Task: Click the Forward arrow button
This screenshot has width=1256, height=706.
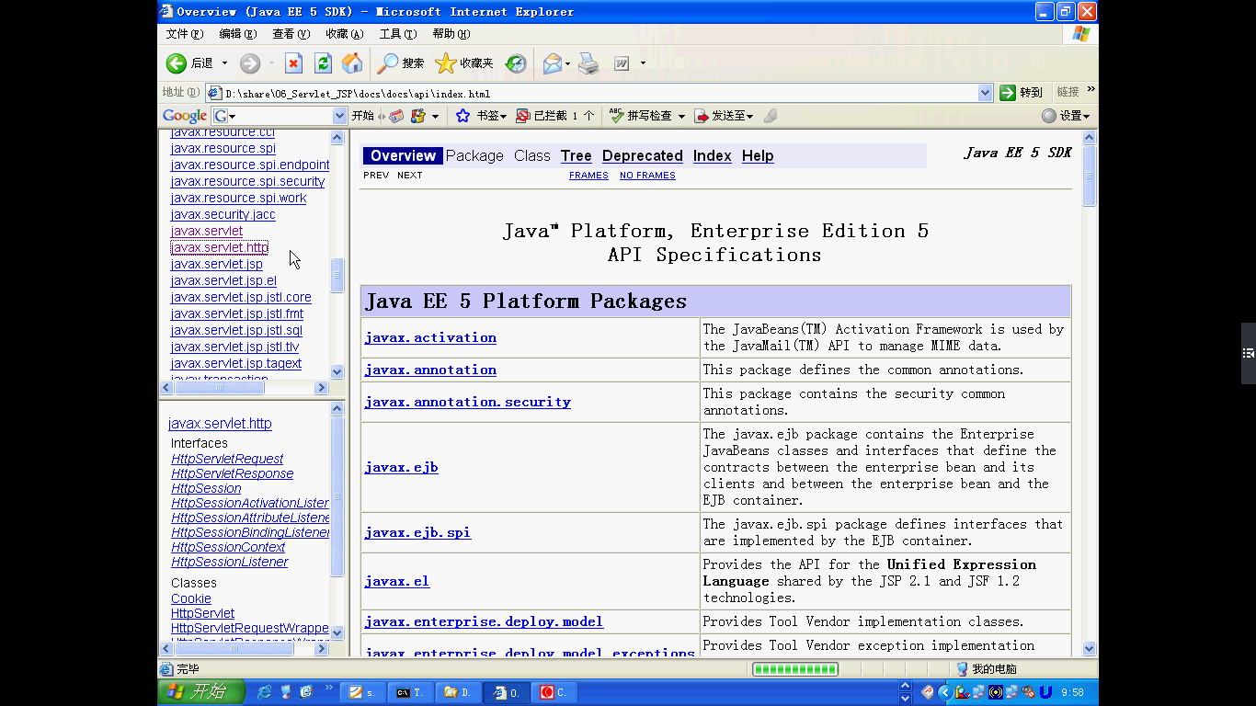Action: pos(249,63)
